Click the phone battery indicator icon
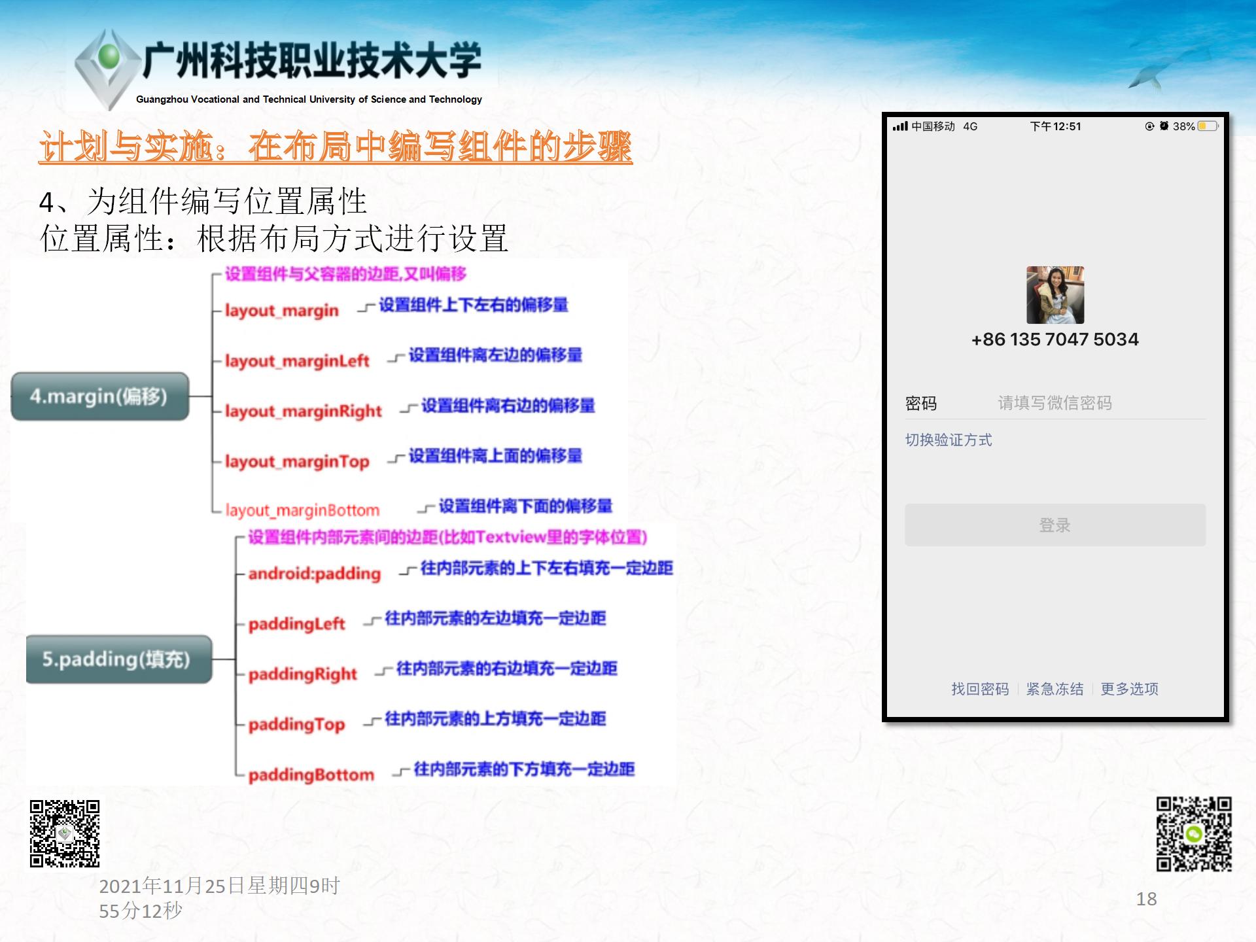 tap(1208, 126)
